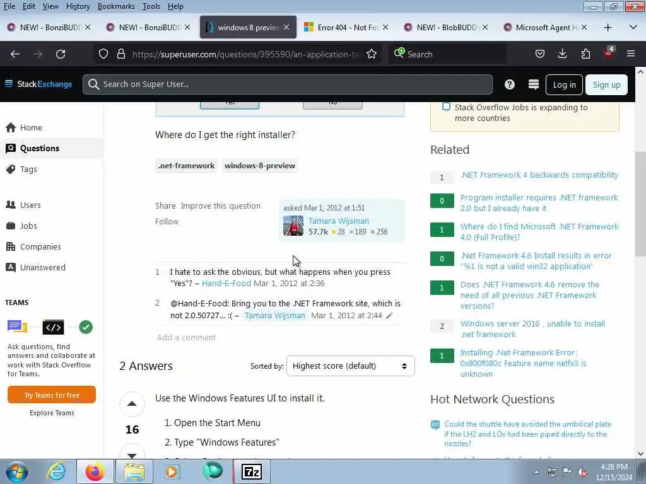Screen dimensions: 646x484
Task: Click Tamara Wijsman name in asker card
Action: 339,221
